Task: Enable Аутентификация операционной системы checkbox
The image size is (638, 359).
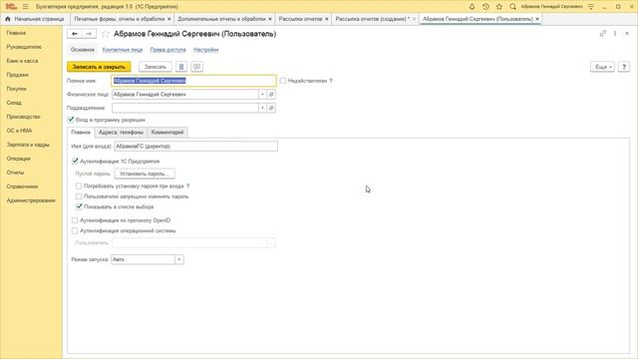Action: 75,230
